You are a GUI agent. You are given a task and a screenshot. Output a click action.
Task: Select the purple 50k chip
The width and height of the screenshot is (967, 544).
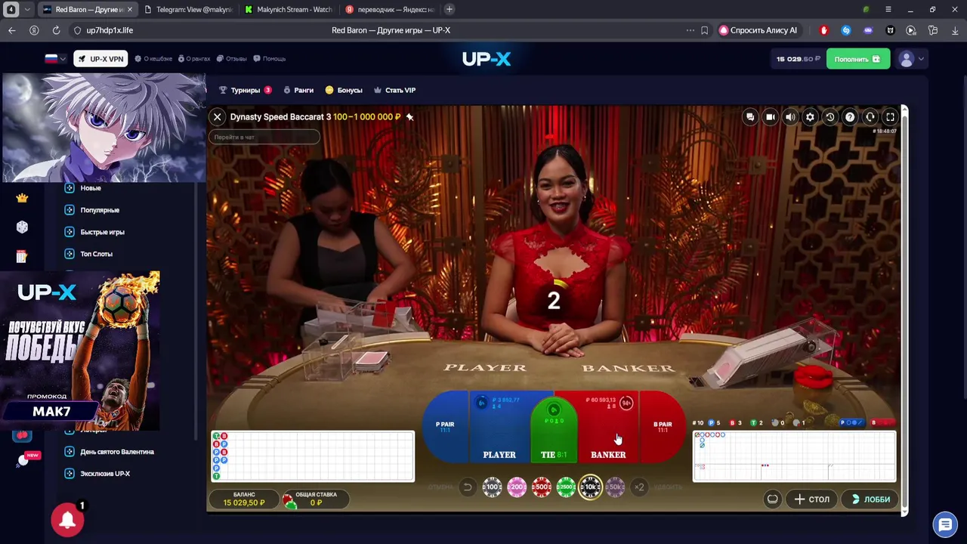click(615, 487)
